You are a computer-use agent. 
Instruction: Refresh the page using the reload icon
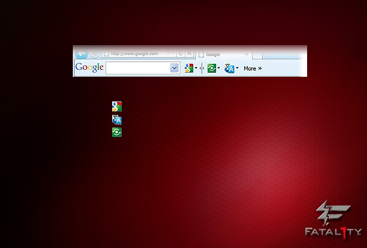pyautogui.click(x=181, y=54)
